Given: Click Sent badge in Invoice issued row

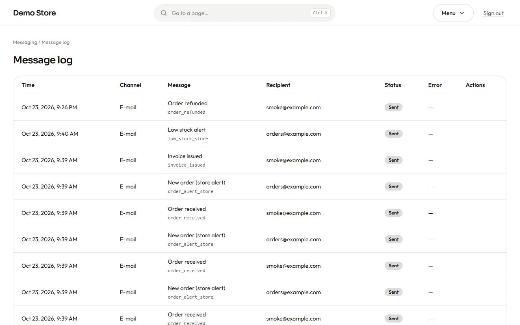Looking at the screenshot, I should [394, 160].
